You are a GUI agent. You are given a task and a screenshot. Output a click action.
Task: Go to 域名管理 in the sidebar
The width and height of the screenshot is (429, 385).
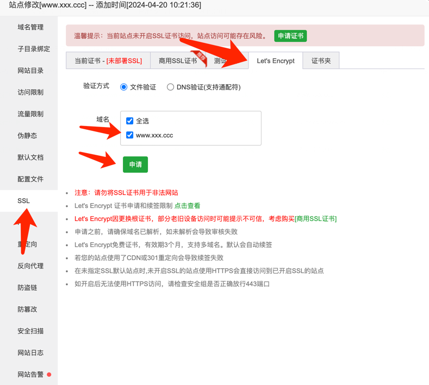tap(30, 27)
